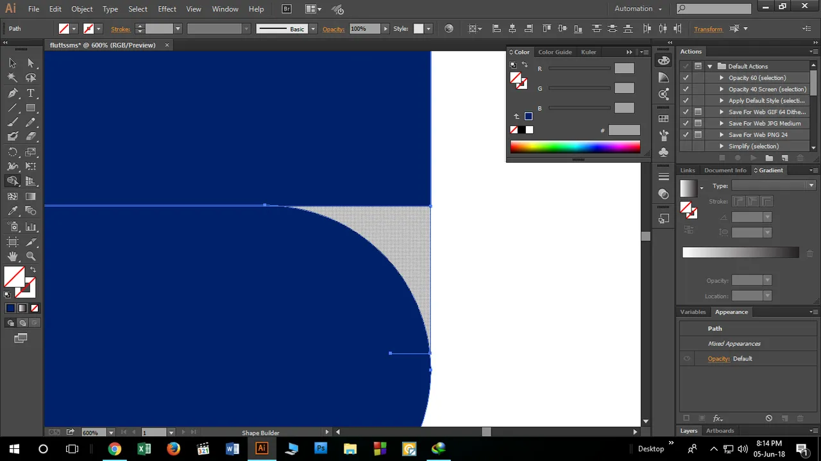Toggle checkmark for Opacity 40 Screen action
Viewport: 821px width, 461px height.
[x=686, y=90]
